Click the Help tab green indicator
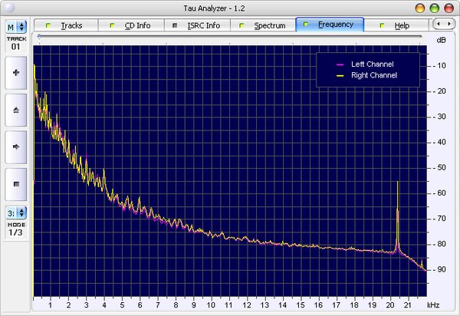 [382, 25]
